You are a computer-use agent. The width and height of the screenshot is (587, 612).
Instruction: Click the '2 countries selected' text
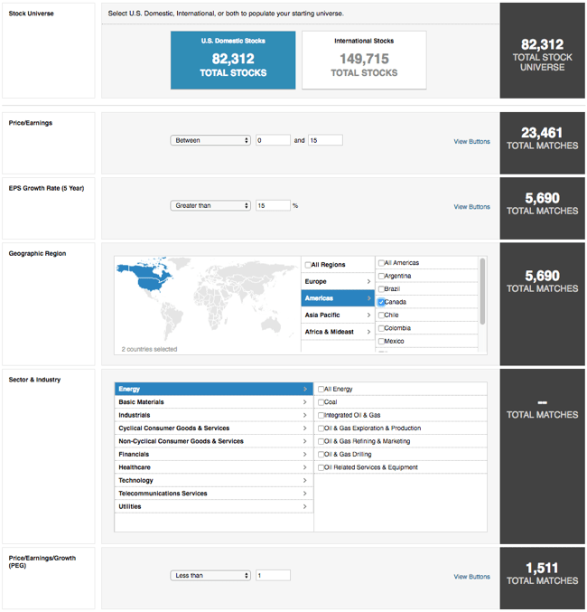tap(149, 349)
